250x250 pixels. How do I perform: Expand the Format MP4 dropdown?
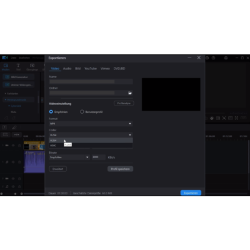(91, 124)
